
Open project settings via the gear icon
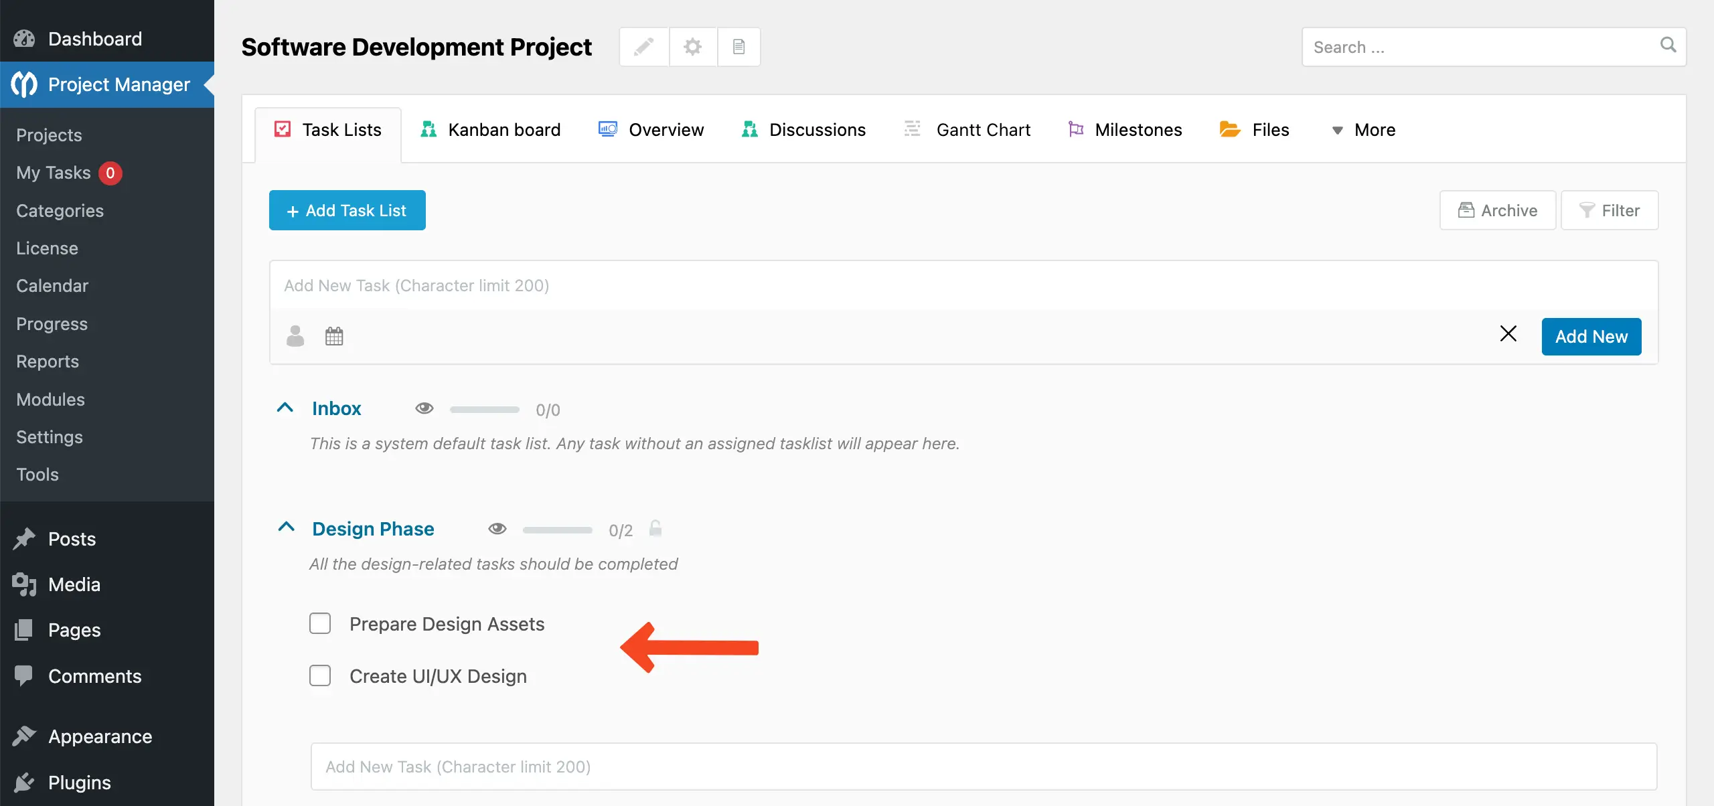[x=692, y=46]
